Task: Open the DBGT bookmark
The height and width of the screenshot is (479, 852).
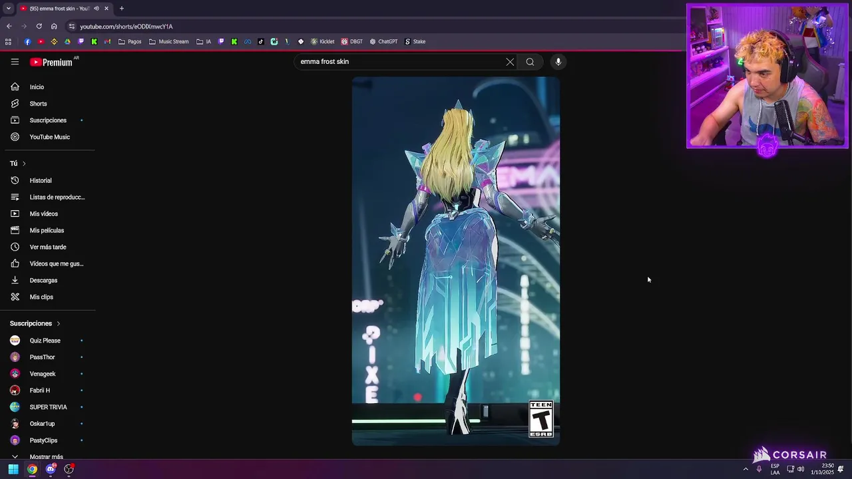Action: (x=352, y=41)
